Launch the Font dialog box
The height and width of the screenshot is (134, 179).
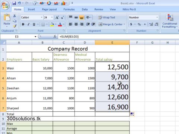[x=64, y=31]
